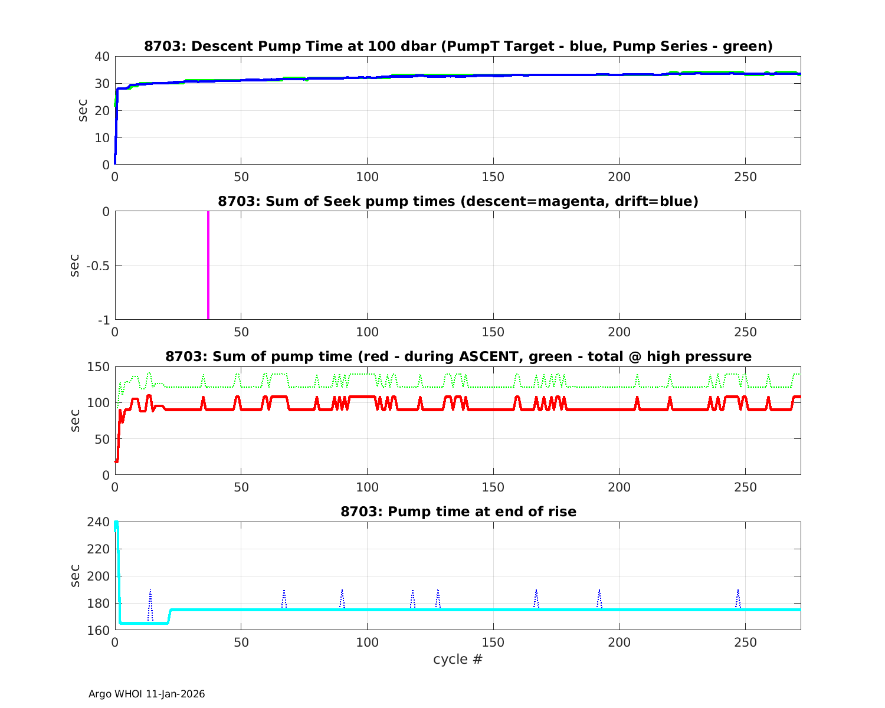Click the blue dotted spike nearest cycle 250
Screen dimensions: 885x708
click(737, 597)
